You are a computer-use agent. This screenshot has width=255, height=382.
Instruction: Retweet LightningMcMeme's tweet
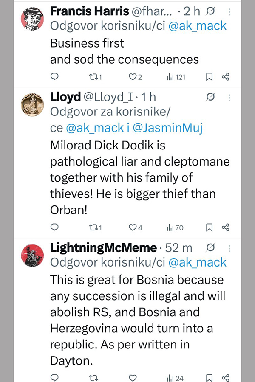pyautogui.click(x=94, y=377)
